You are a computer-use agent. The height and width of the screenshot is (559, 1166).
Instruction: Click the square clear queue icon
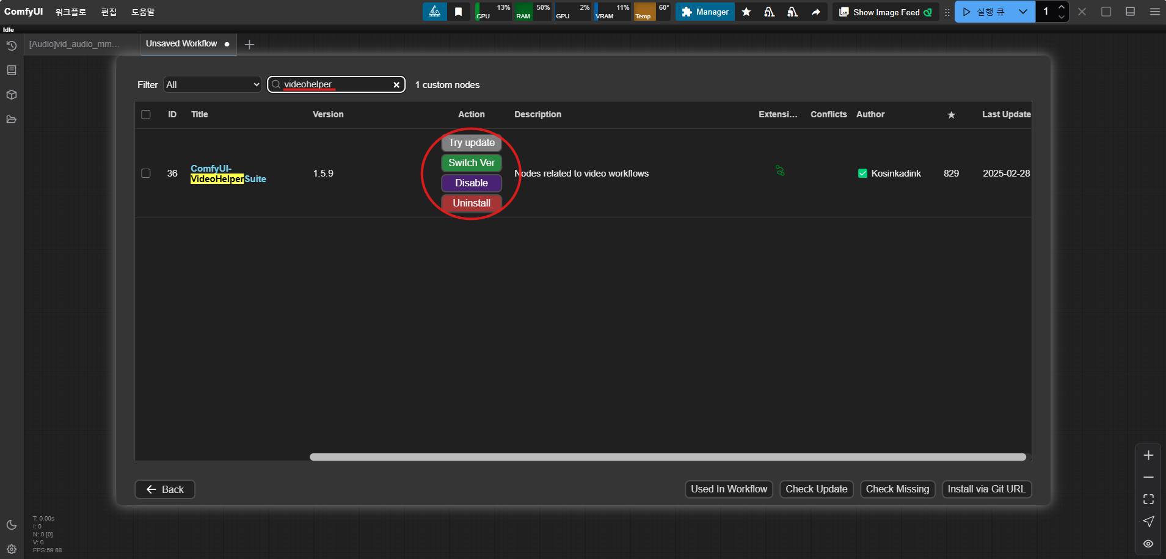coord(1106,12)
